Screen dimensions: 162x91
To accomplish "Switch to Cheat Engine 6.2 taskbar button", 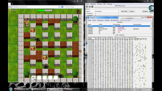I will [55, 89].
